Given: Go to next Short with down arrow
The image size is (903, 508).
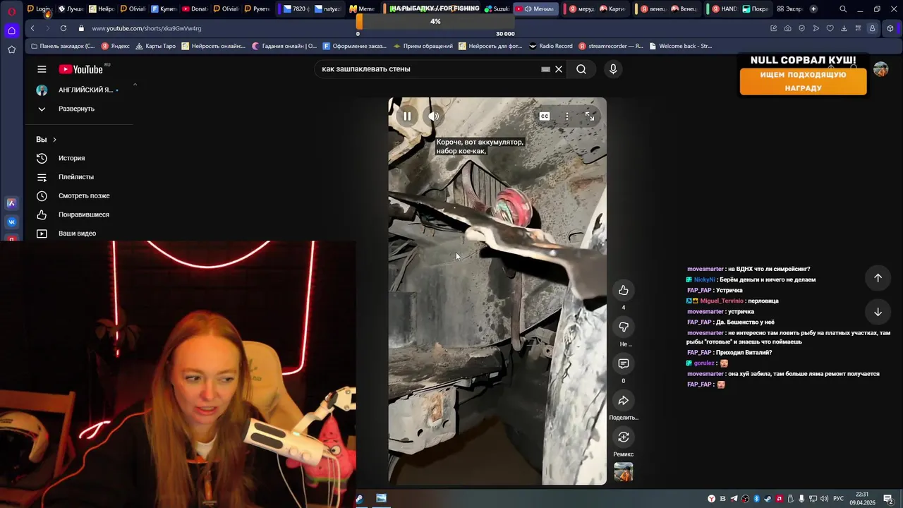Looking at the screenshot, I should tap(878, 312).
